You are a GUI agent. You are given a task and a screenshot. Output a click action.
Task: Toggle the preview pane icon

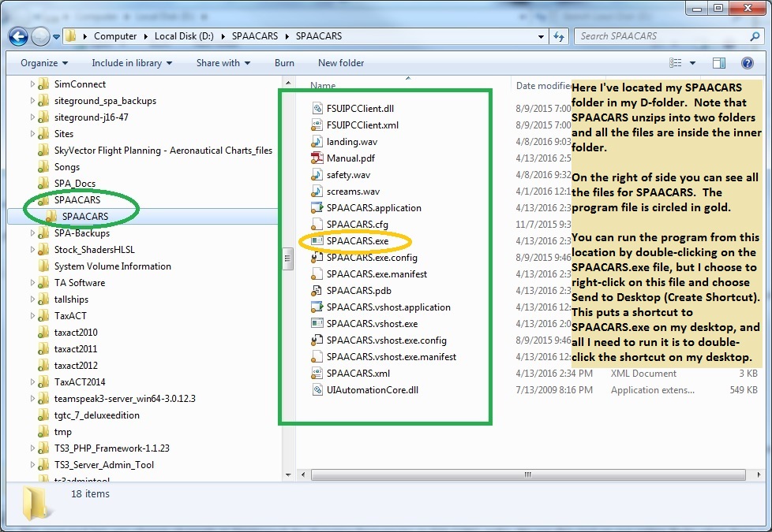click(719, 63)
